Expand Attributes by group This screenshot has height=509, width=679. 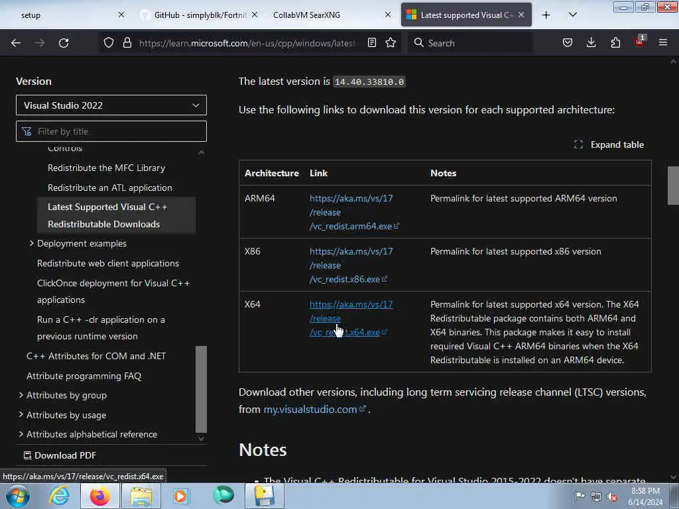[x=21, y=395]
